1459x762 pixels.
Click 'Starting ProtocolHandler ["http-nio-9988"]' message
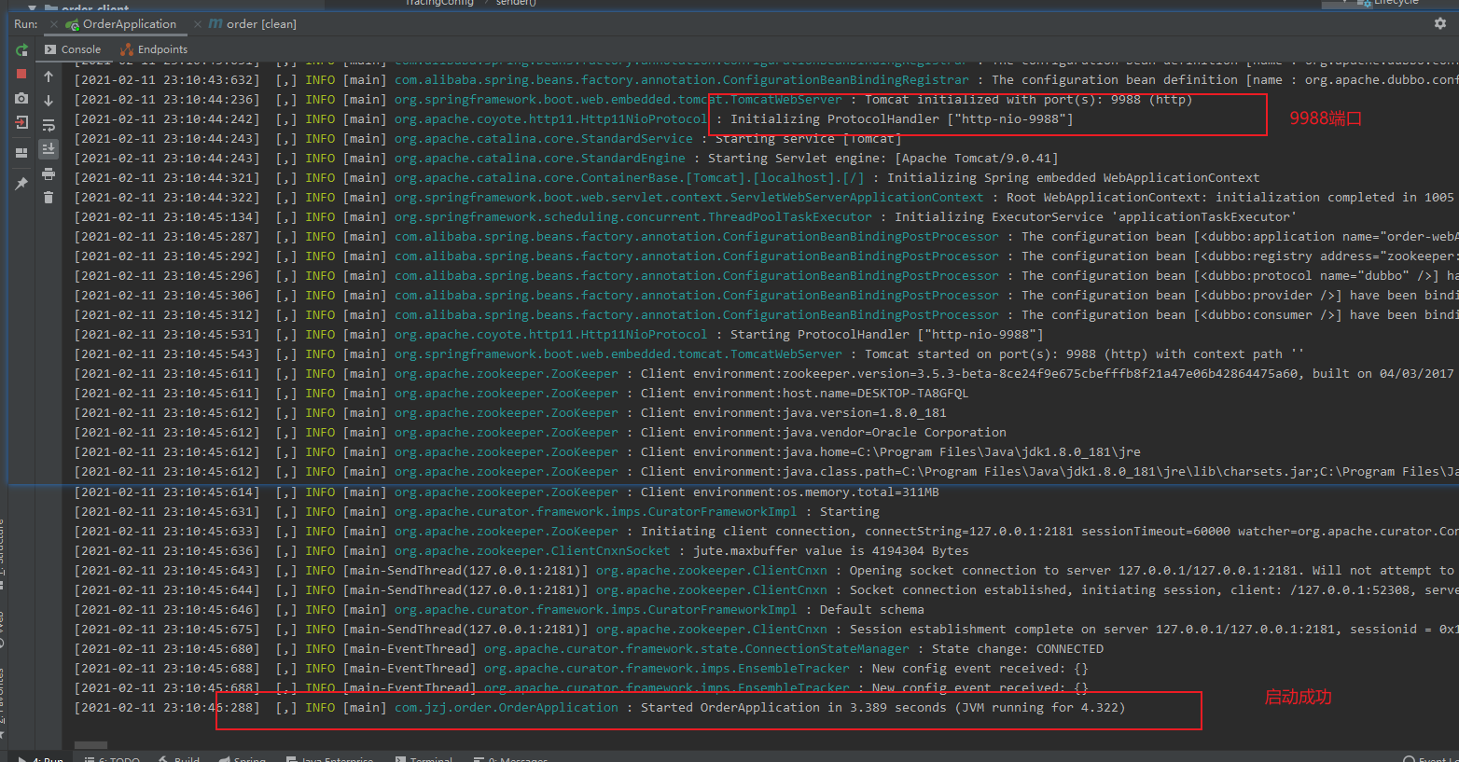click(886, 335)
